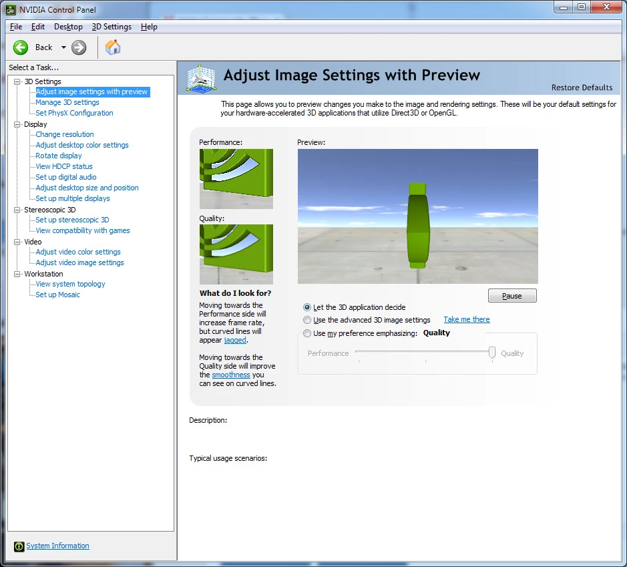Collapse the Workstation tree node
627x567 pixels.
[17, 274]
